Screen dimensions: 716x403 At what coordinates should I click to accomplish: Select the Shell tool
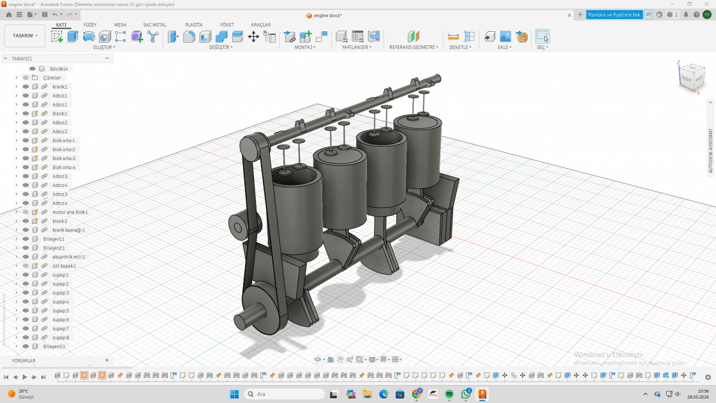(x=205, y=36)
